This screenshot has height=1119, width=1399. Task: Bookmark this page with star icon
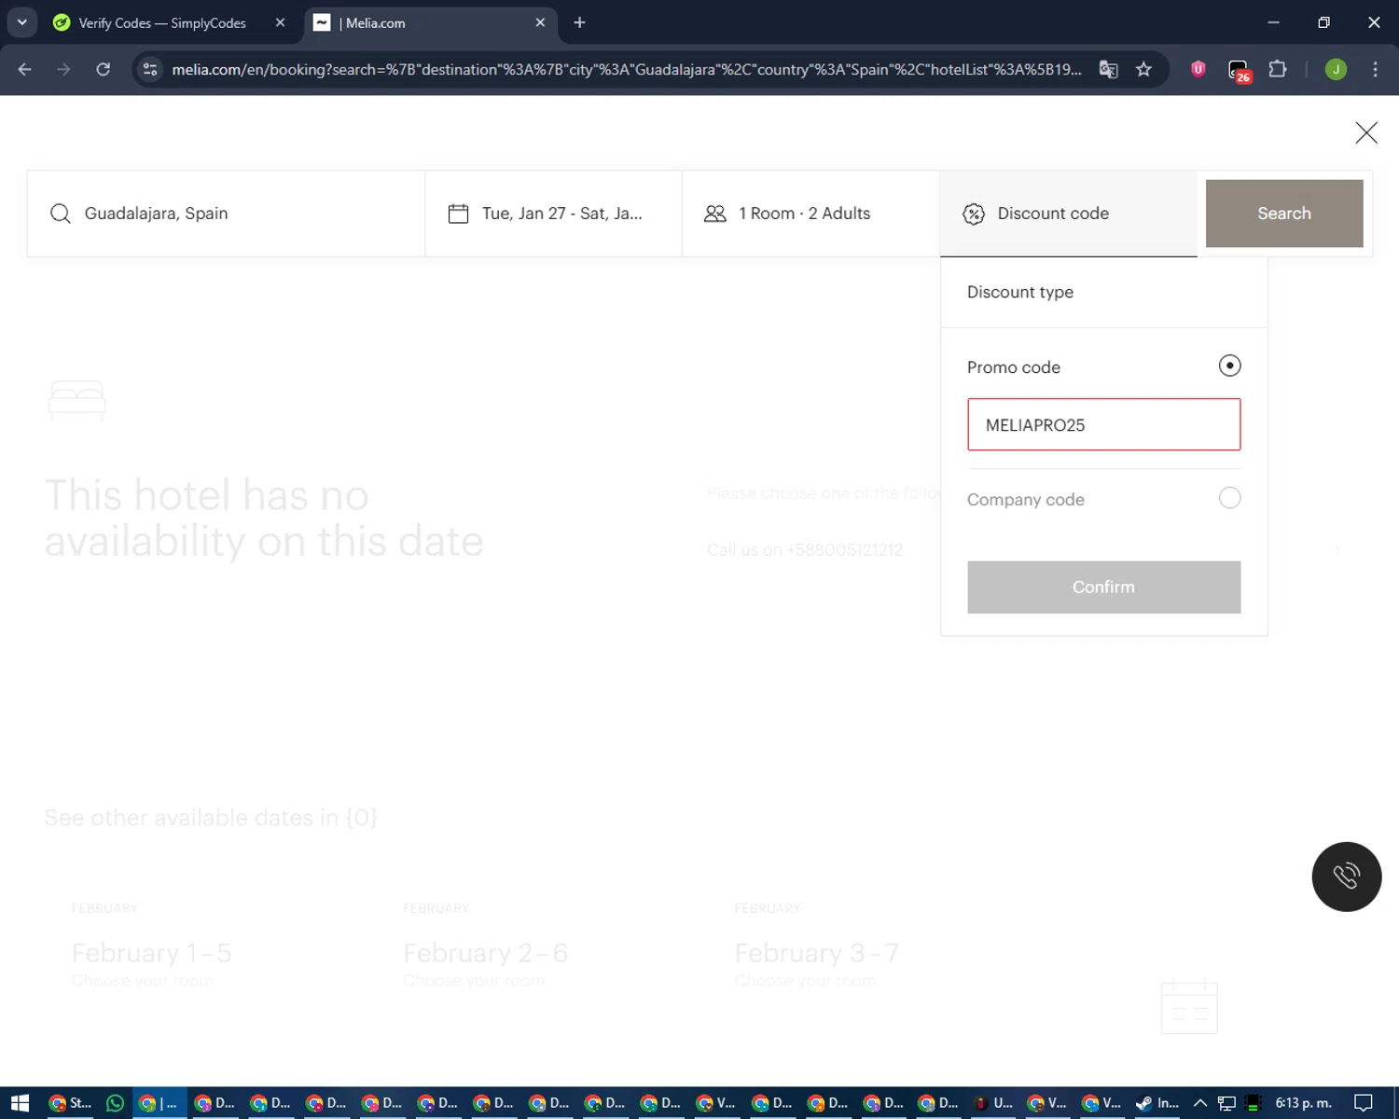pyautogui.click(x=1143, y=69)
